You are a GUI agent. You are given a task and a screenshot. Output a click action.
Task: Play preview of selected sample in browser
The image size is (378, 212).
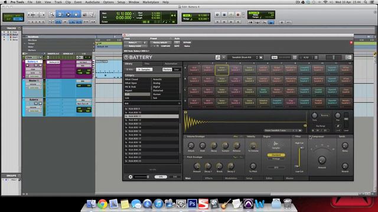pyautogui.click(x=131, y=177)
